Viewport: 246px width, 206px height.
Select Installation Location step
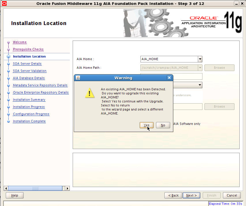pyautogui.click(x=29, y=56)
